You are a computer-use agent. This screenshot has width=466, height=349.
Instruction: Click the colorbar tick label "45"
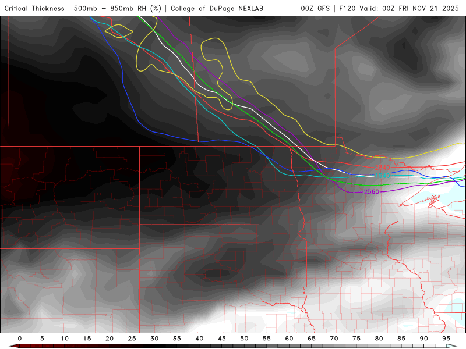pos(222,339)
